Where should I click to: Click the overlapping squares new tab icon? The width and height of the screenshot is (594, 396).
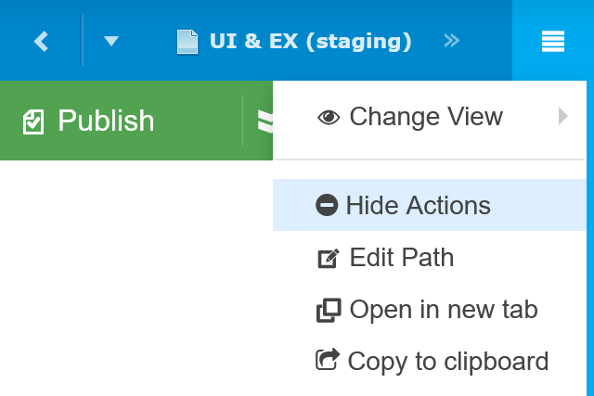pos(329,310)
